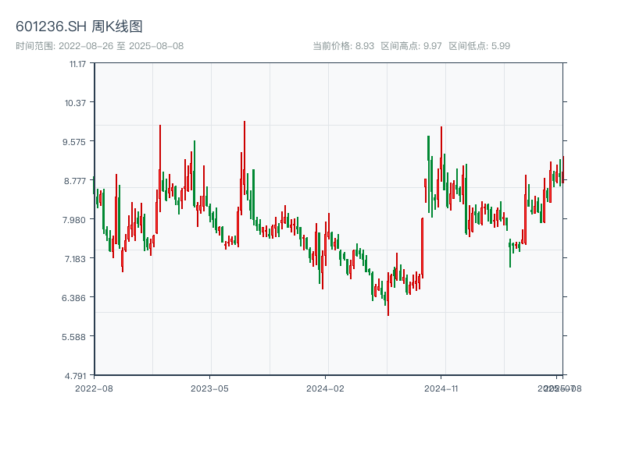The width and height of the screenshot is (625, 468).
Task: Click the 2024-02 x-axis date label
Action: [x=325, y=388]
